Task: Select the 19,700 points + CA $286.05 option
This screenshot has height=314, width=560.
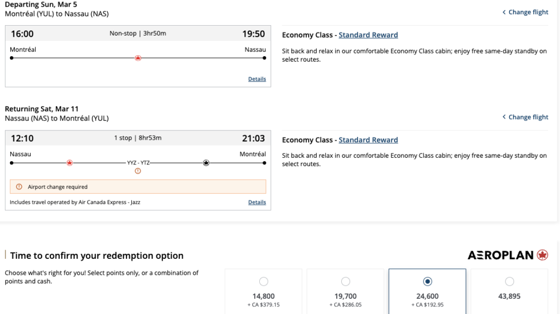Action: point(346,282)
